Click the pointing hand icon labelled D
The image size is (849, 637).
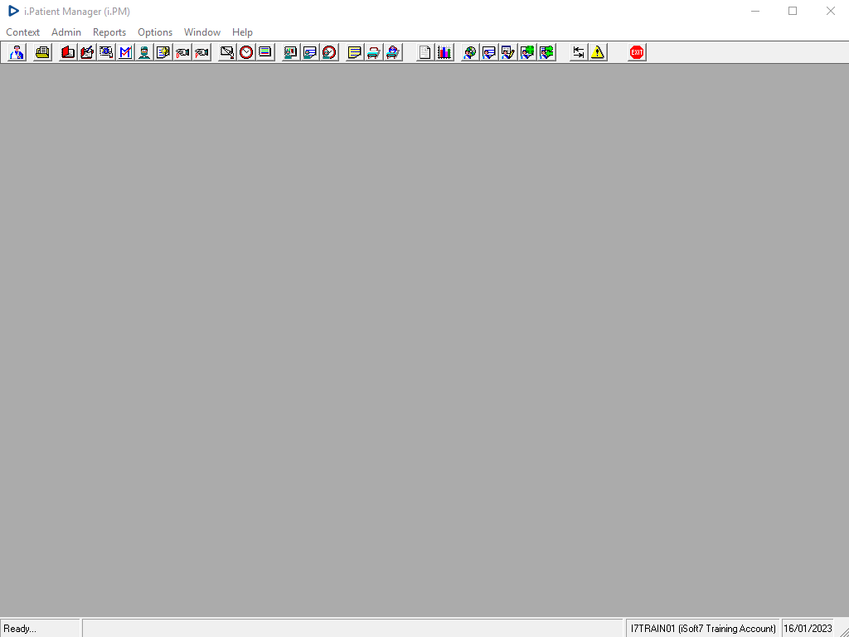(182, 52)
